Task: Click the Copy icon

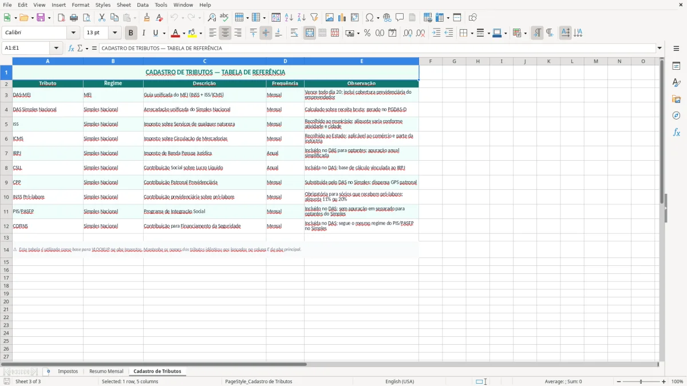Action: click(114, 18)
